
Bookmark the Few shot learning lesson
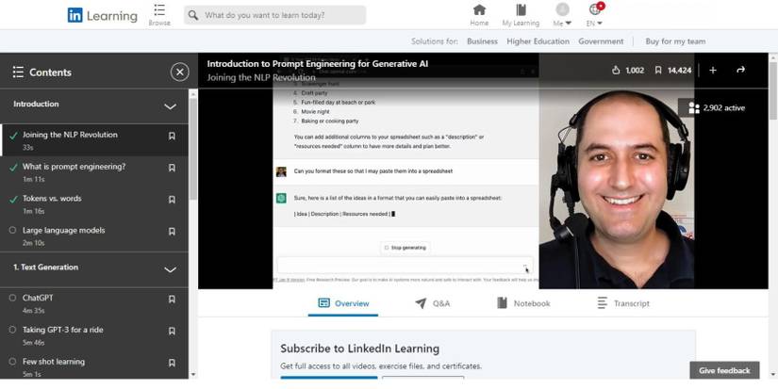click(x=172, y=363)
